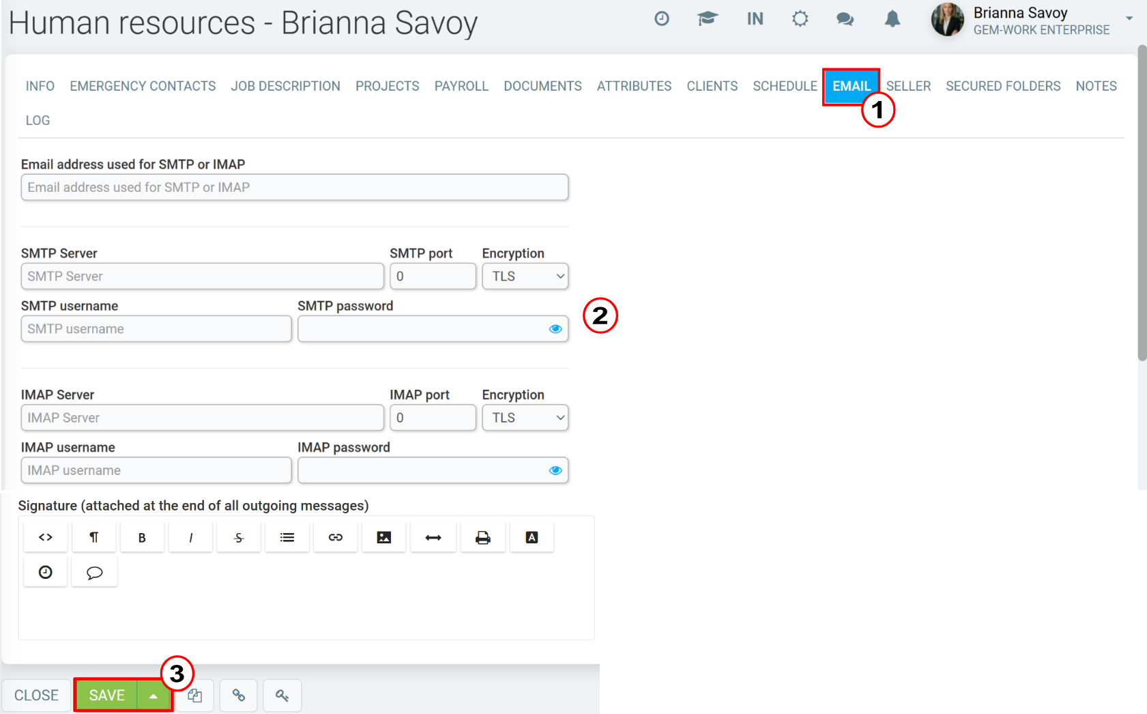
Task: Open SMTP Encryption TLS dropdown
Action: [x=525, y=276]
